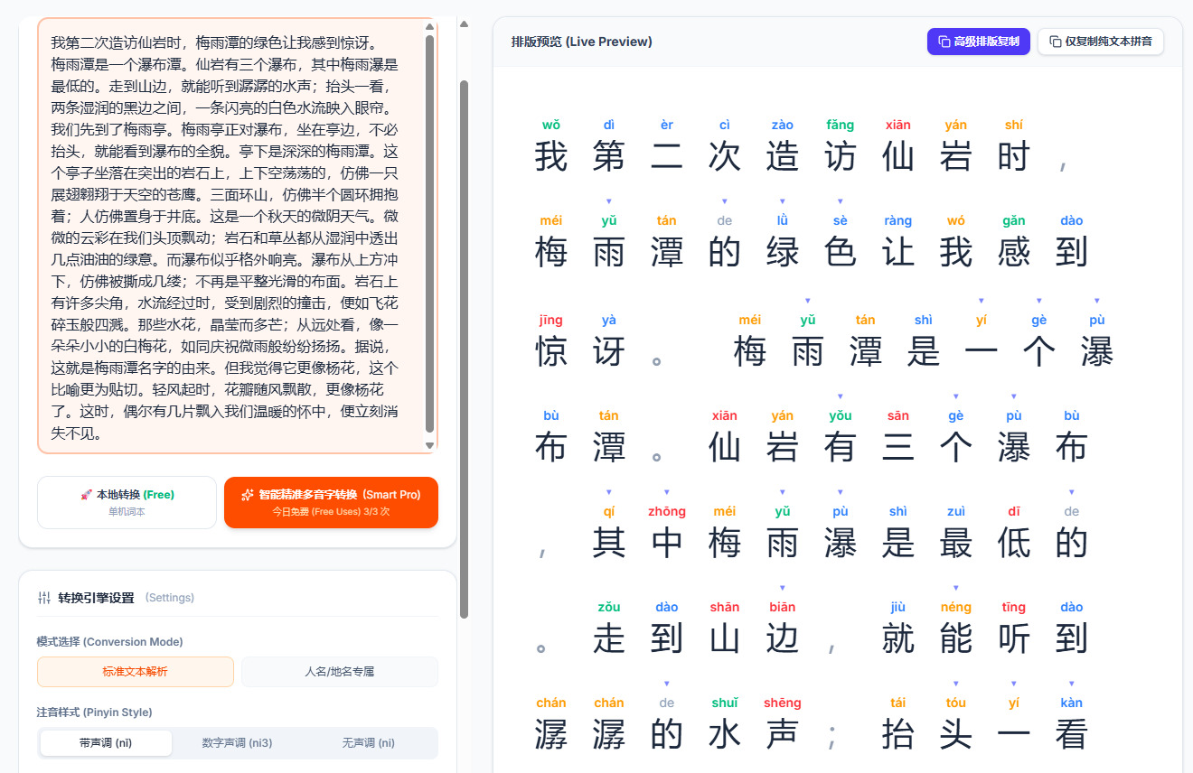
Task: Click the textarea scrollbar up arrow
Action: [x=430, y=27]
